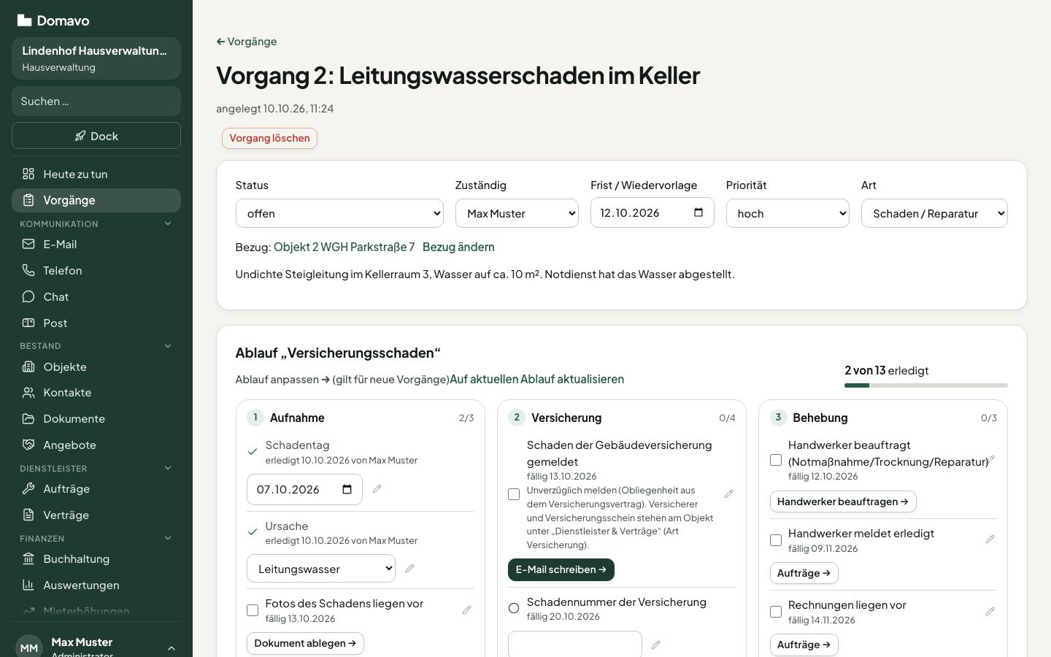
Task: Check 'Handwerker beauftragt' checkbox
Action: tap(776, 460)
